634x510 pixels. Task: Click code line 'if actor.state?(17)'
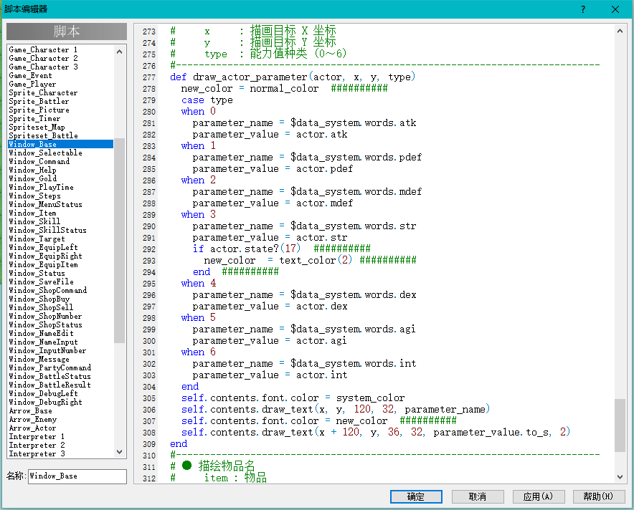pyautogui.click(x=247, y=249)
